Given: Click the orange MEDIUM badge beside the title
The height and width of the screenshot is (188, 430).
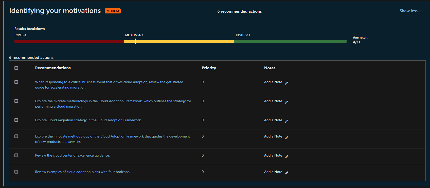Looking at the screenshot, I should [x=113, y=11].
